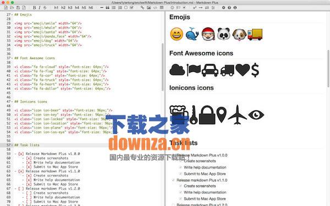Click the export document toolbar icon
Image resolution: width=330 pixels, height=206 pixels.
coord(24,8)
